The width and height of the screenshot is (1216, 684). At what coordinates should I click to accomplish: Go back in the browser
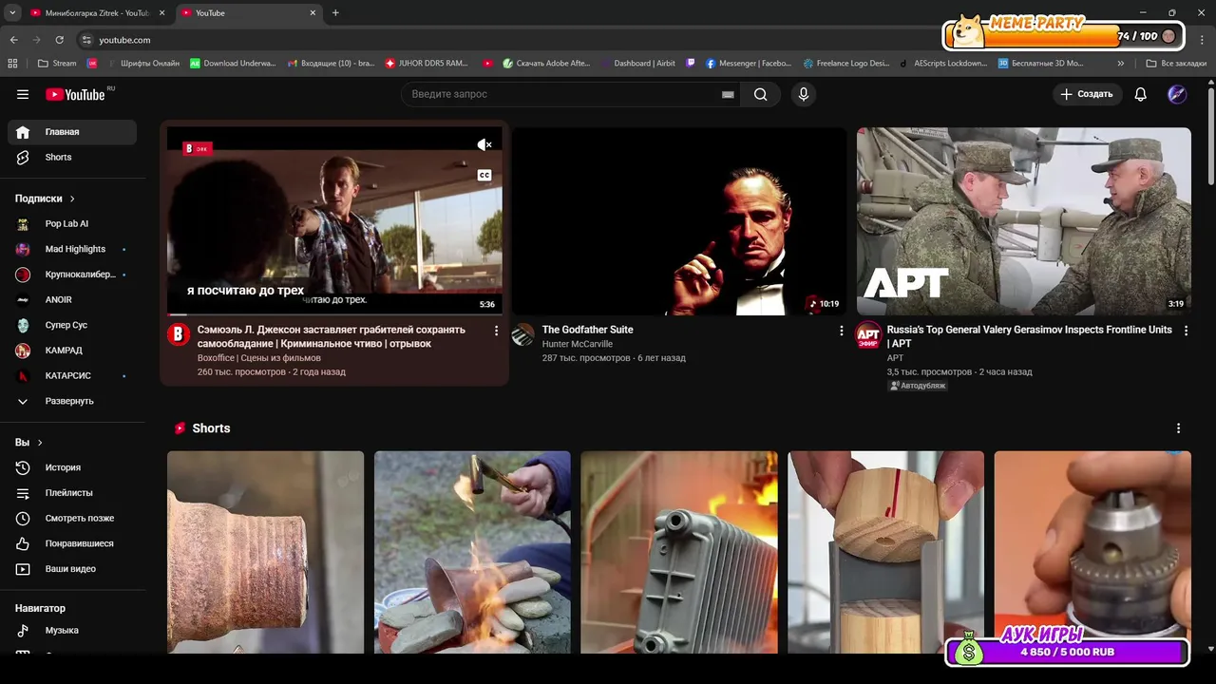tap(13, 40)
